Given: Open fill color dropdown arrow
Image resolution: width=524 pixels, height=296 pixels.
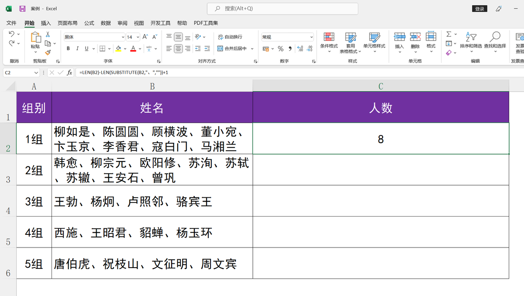Looking at the screenshot, I should 125,48.
